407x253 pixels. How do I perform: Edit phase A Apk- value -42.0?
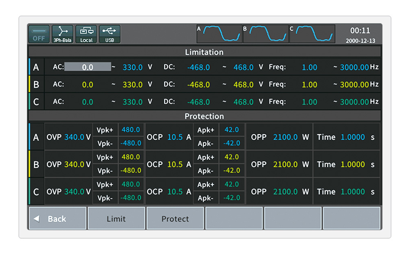[231, 143]
